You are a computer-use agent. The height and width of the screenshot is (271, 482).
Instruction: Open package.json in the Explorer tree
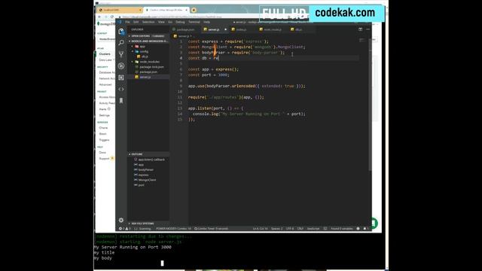148,72
